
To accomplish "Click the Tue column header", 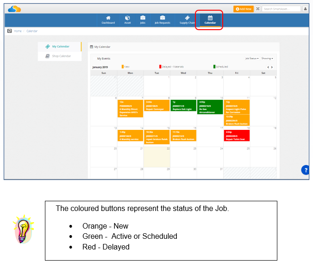I will click(156, 73).
